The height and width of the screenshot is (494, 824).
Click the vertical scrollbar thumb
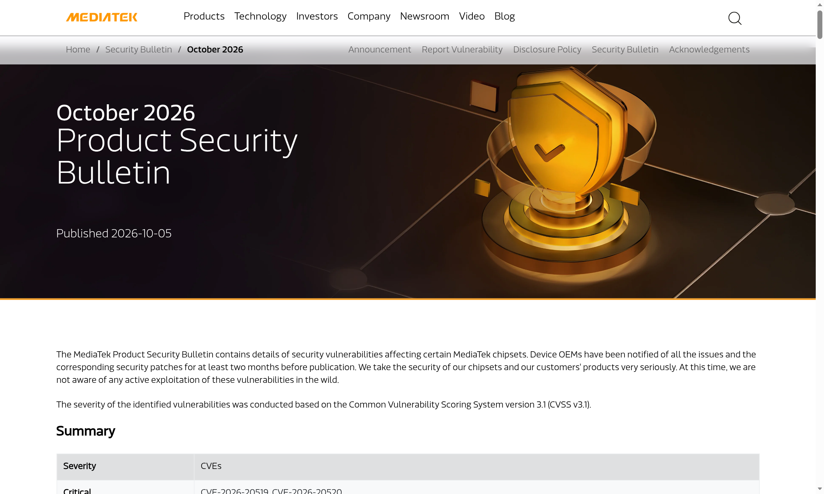(x=820, y=25)
